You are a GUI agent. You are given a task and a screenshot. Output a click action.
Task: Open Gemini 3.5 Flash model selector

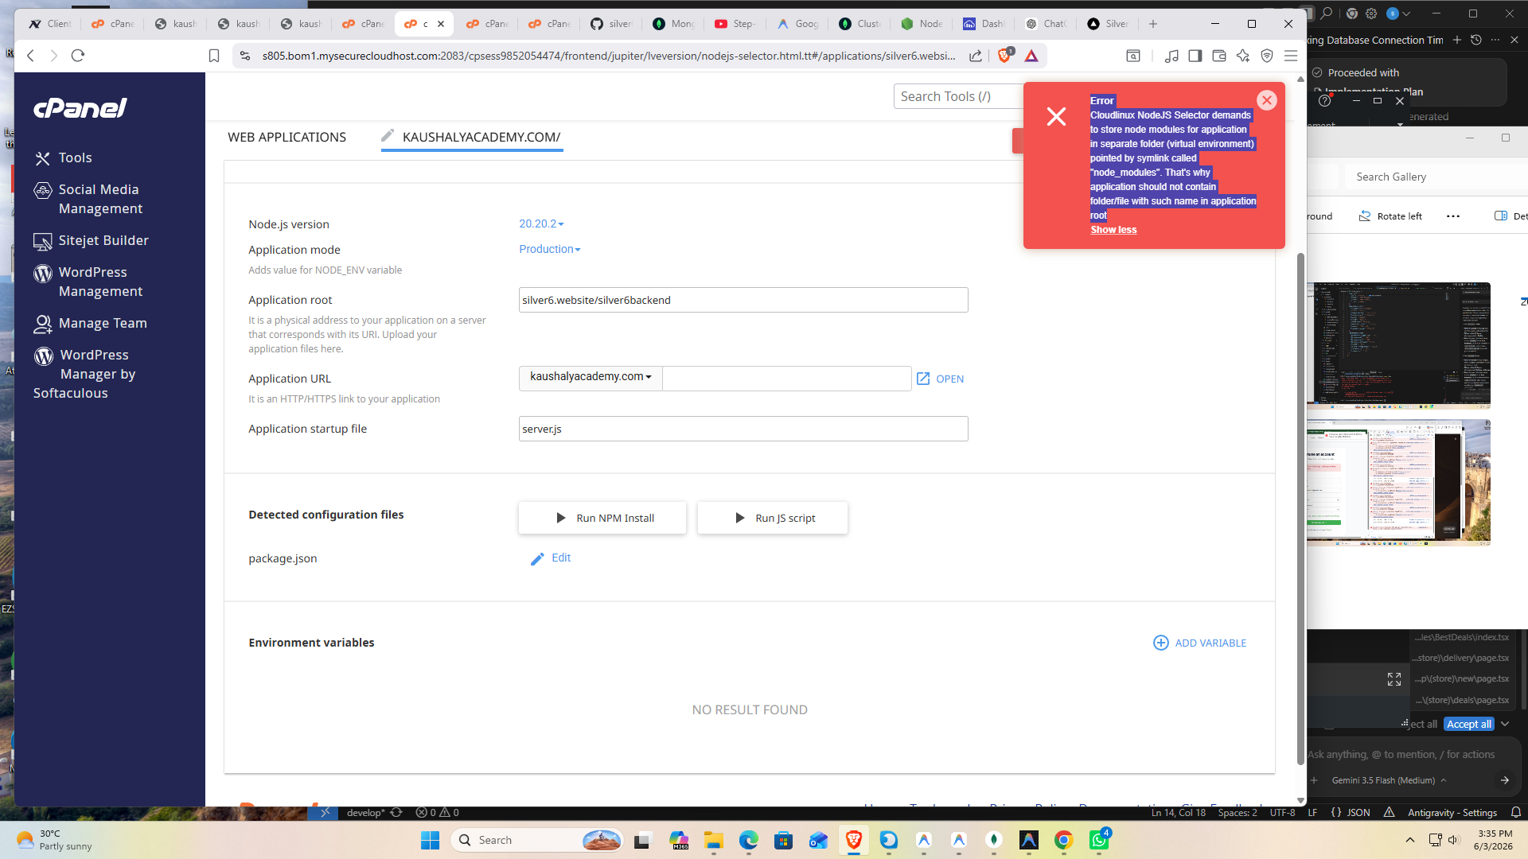(x=1389, y=780)
